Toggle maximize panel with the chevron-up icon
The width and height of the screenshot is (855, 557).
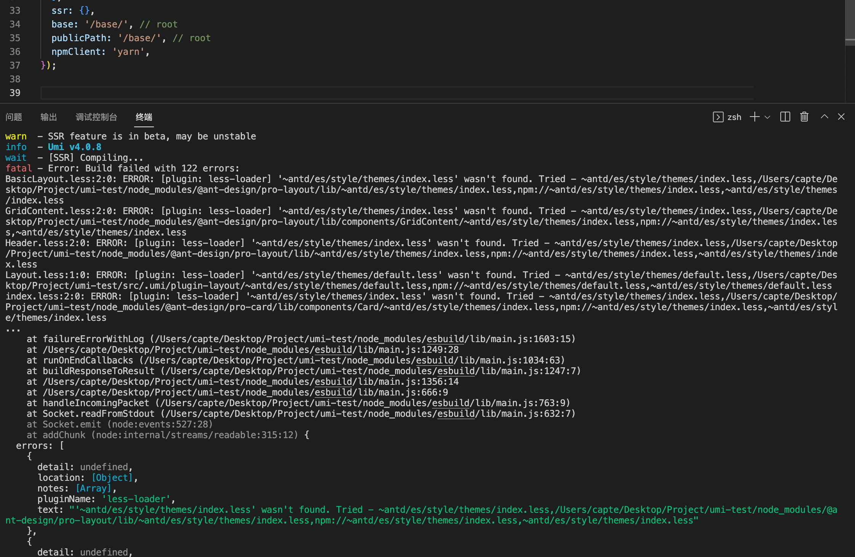pos(824,117)
